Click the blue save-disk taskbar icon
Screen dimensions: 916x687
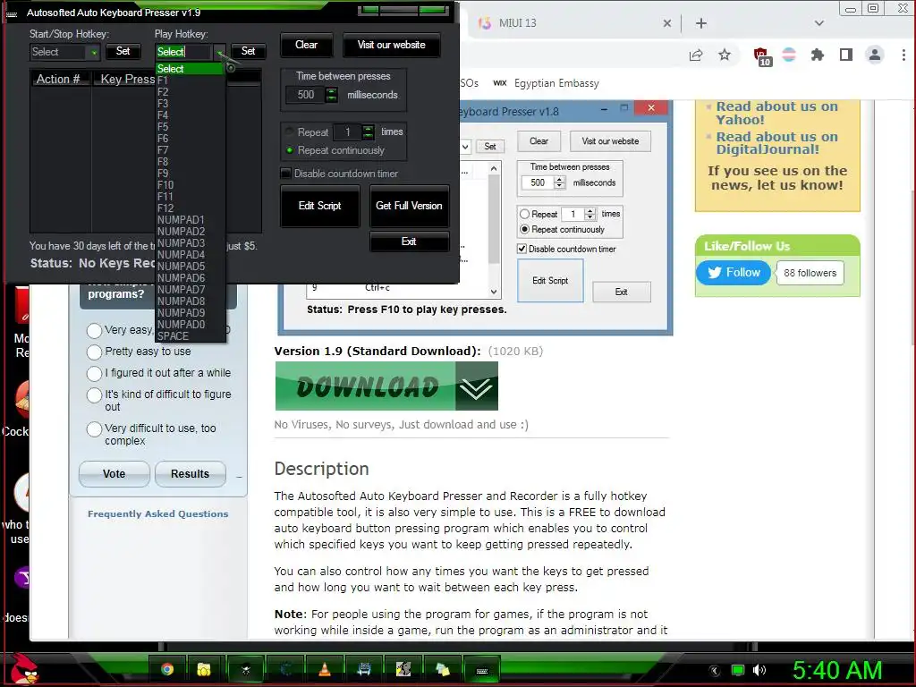click(364, 669)
